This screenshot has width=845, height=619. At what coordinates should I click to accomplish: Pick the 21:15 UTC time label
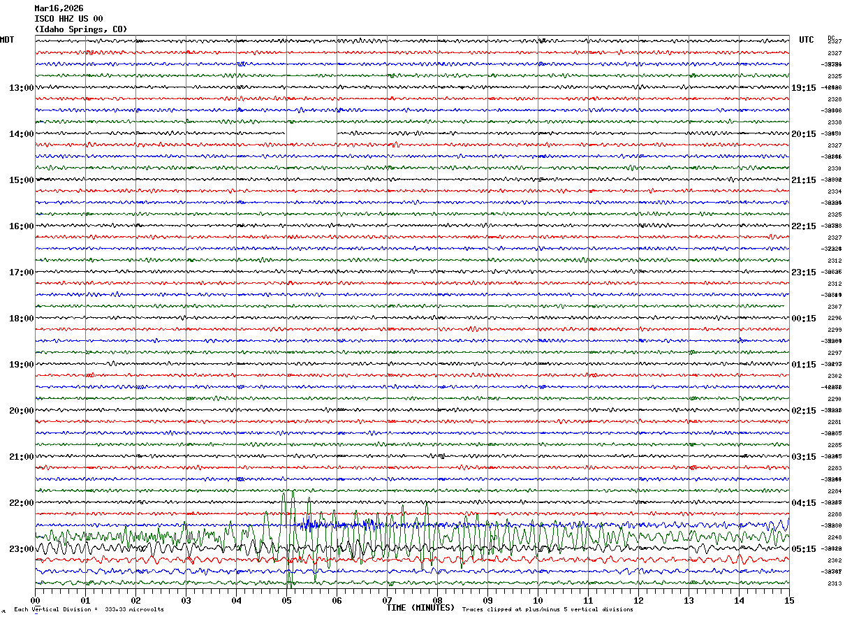point(804,180)
